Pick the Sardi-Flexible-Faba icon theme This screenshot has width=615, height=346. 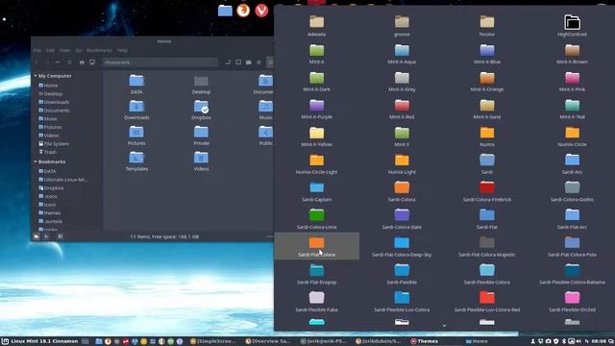point(316,301)
